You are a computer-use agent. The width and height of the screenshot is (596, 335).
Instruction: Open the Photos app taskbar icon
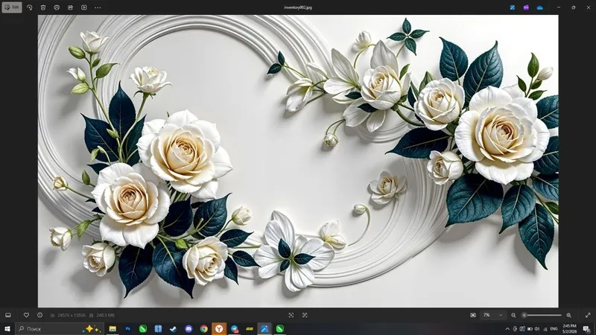(x=264, y=329)
